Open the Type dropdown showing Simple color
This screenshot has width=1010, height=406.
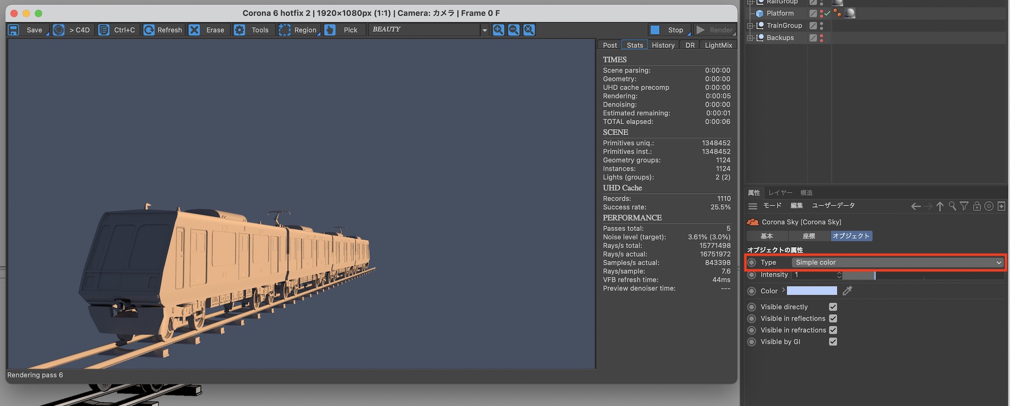[897, 262]
